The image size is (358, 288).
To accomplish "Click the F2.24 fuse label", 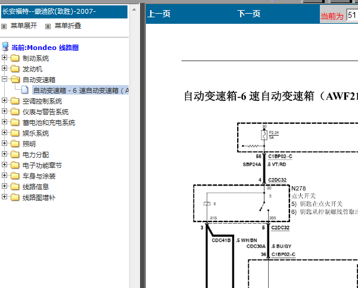I will click(274, 133).
